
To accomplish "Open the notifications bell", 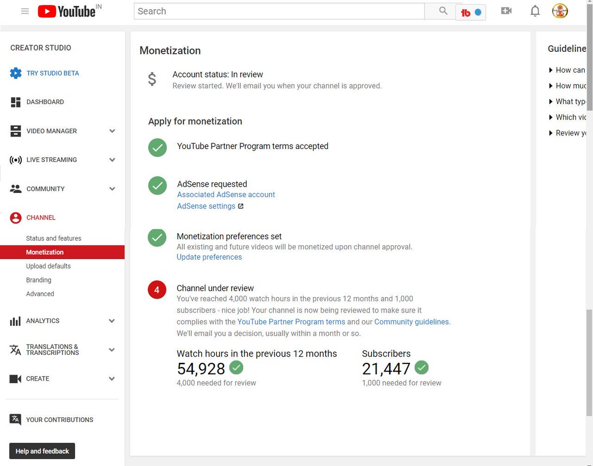I will coord(535,11).
